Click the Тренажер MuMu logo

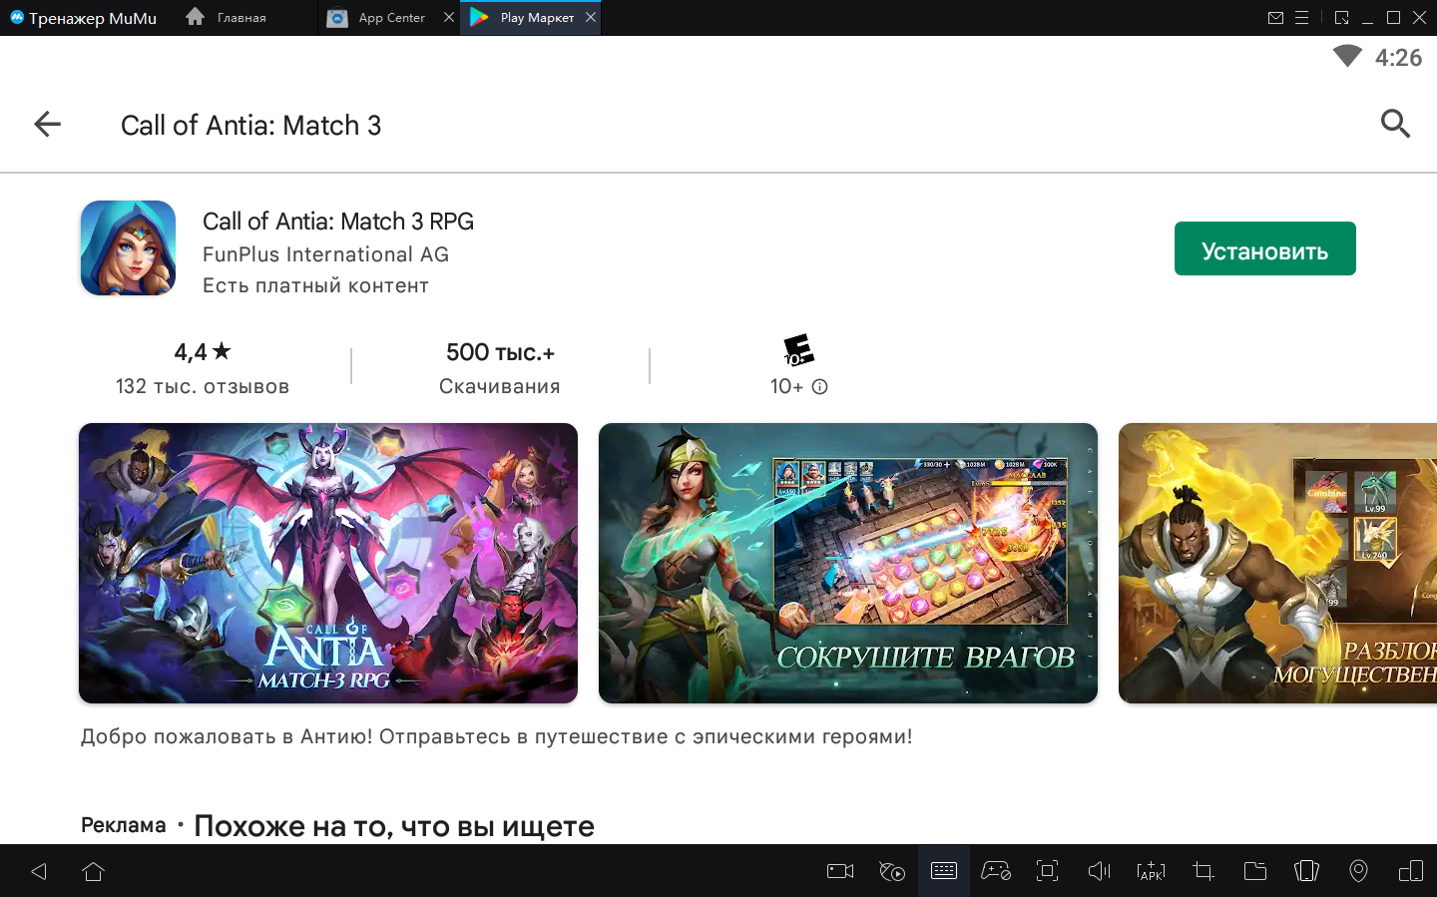(84, 18)
